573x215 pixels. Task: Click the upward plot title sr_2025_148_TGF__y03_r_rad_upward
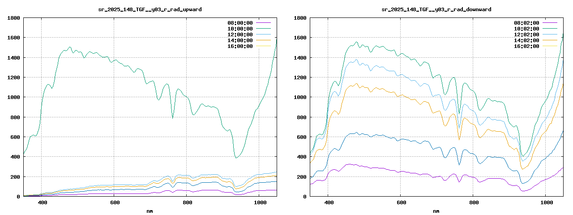pos(150,9)
